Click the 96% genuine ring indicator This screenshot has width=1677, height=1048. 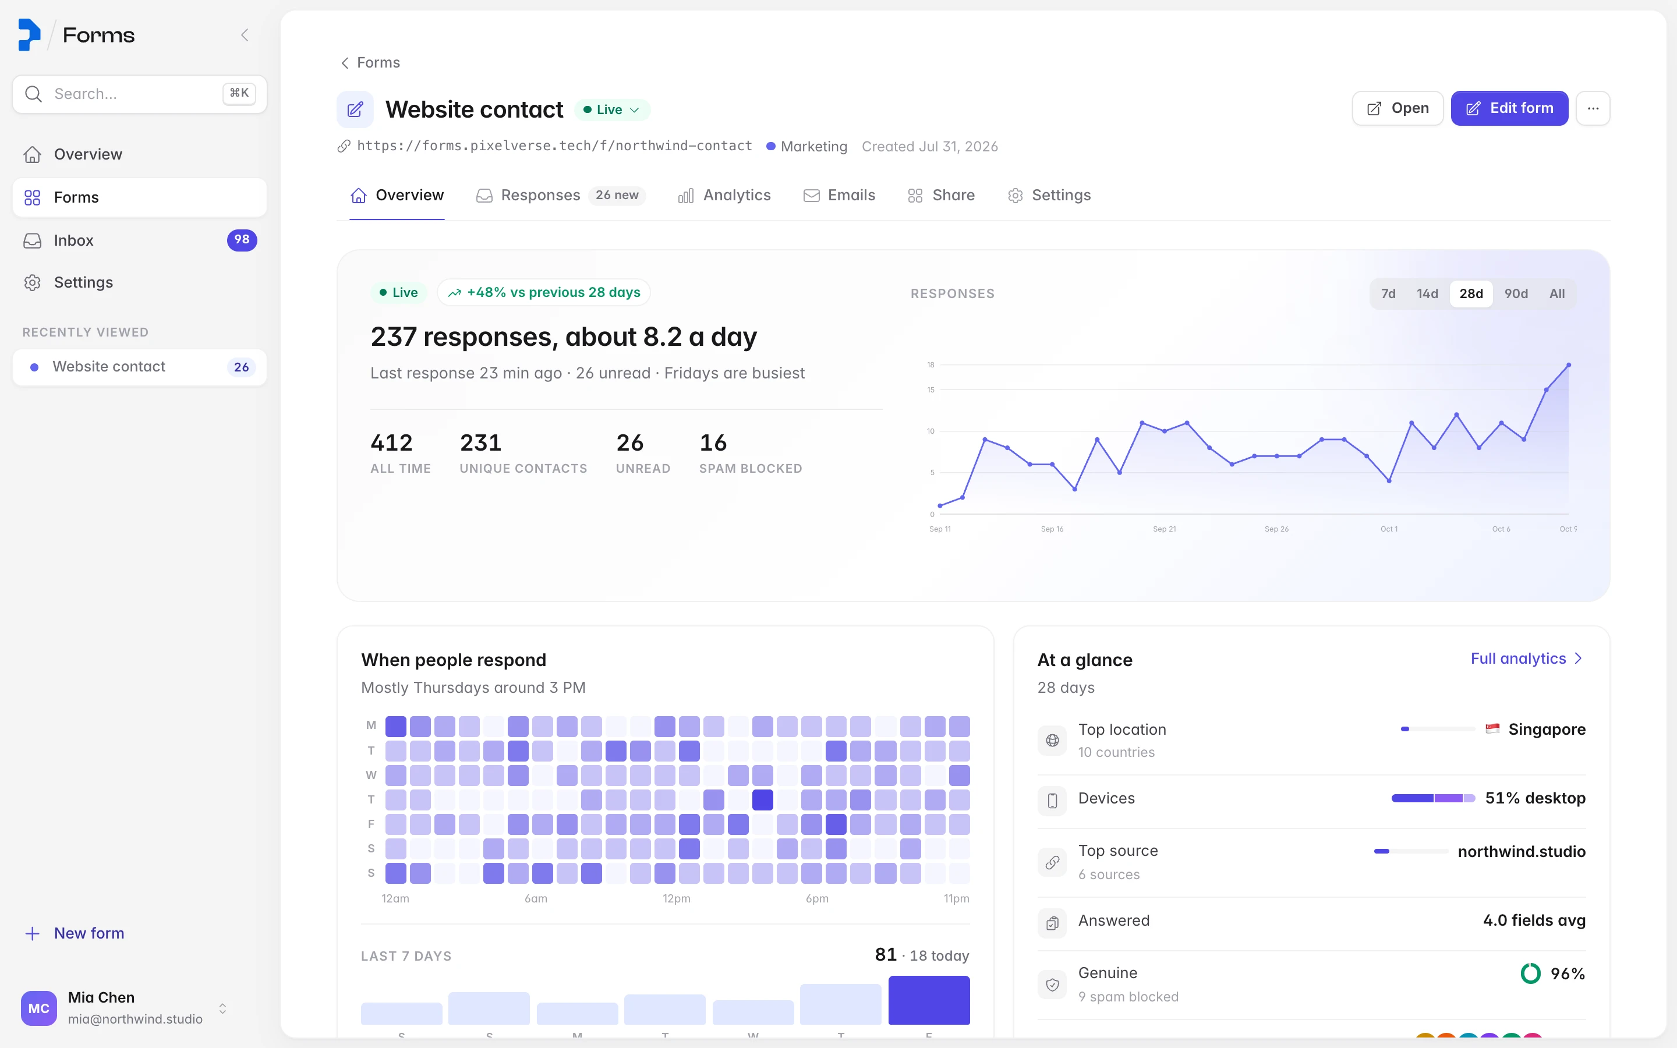(1530, 974)
